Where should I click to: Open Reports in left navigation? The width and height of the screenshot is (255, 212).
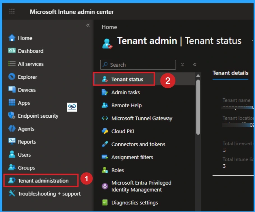27,142
